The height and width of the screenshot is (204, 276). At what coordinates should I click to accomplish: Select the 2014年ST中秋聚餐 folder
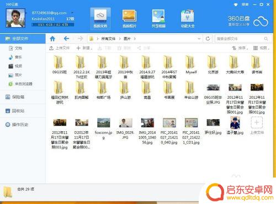tap(169, 67)
